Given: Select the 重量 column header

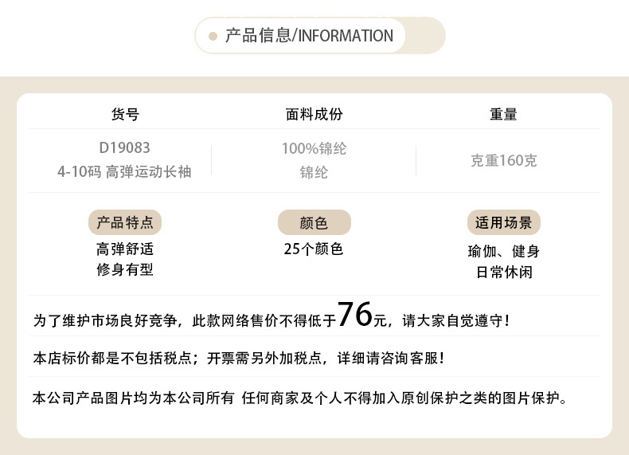Looking at the screenshot, I should point(503,114).
